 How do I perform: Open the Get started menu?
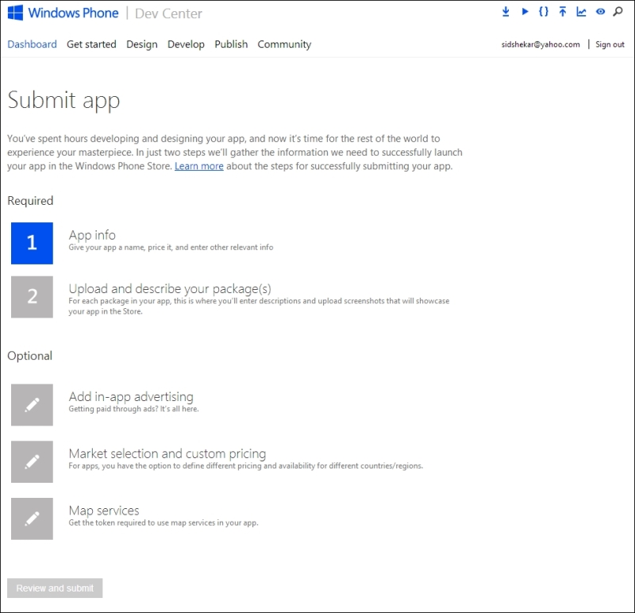click(x=91, y=44)
